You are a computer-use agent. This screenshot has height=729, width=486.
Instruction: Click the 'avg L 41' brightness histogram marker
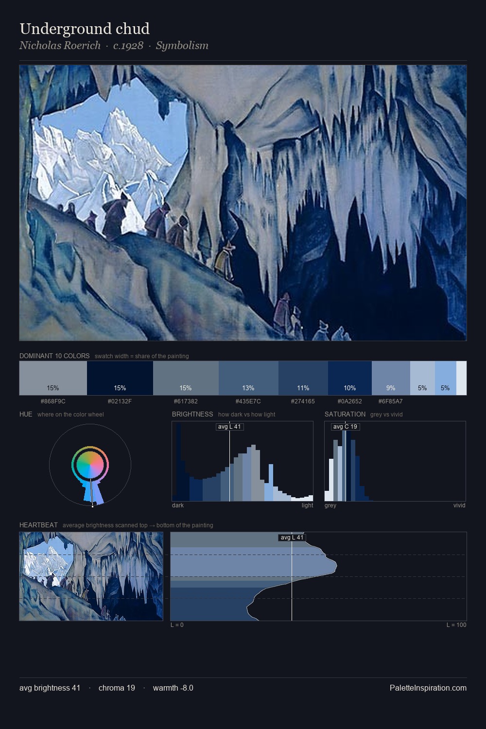[229, 427]
